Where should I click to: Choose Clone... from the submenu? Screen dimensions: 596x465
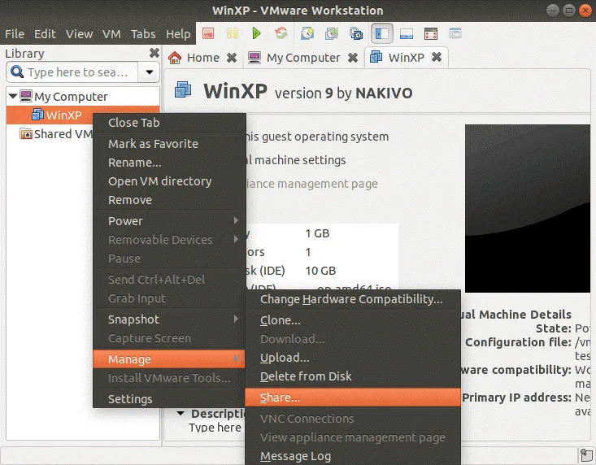[280, 320]
